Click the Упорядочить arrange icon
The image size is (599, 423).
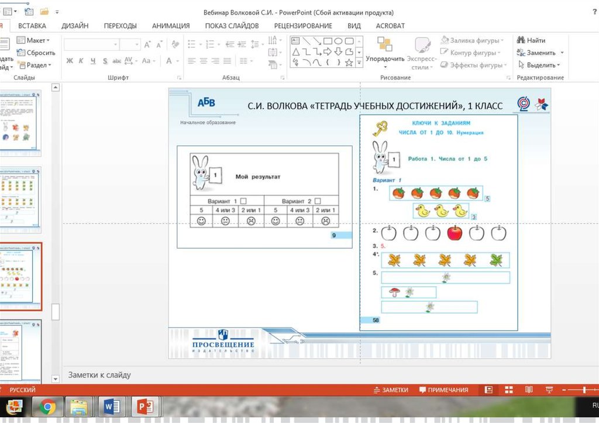(x=384, y=44)
